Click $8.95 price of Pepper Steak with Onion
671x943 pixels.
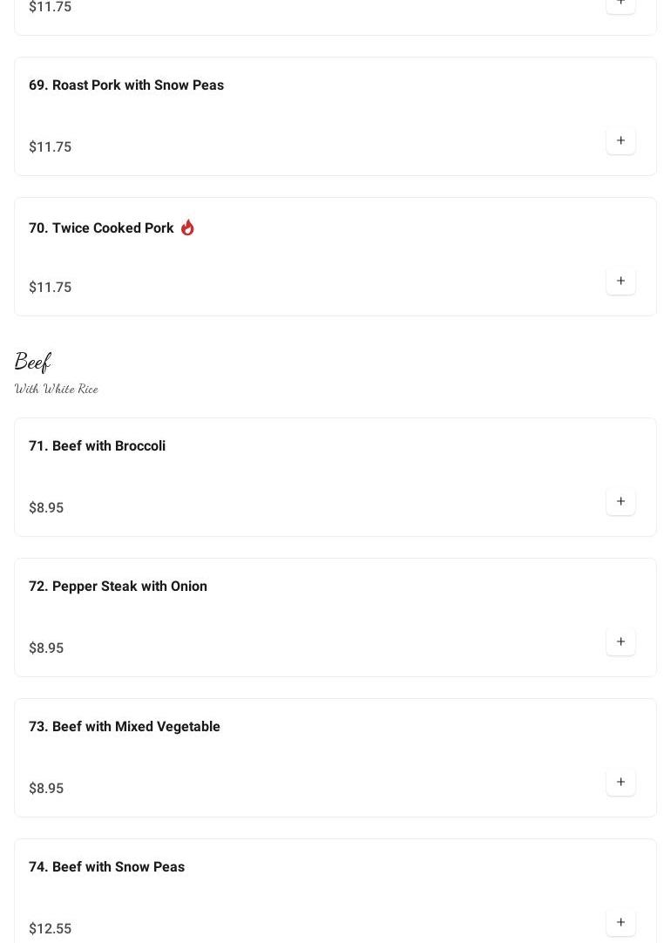point(46,648)
